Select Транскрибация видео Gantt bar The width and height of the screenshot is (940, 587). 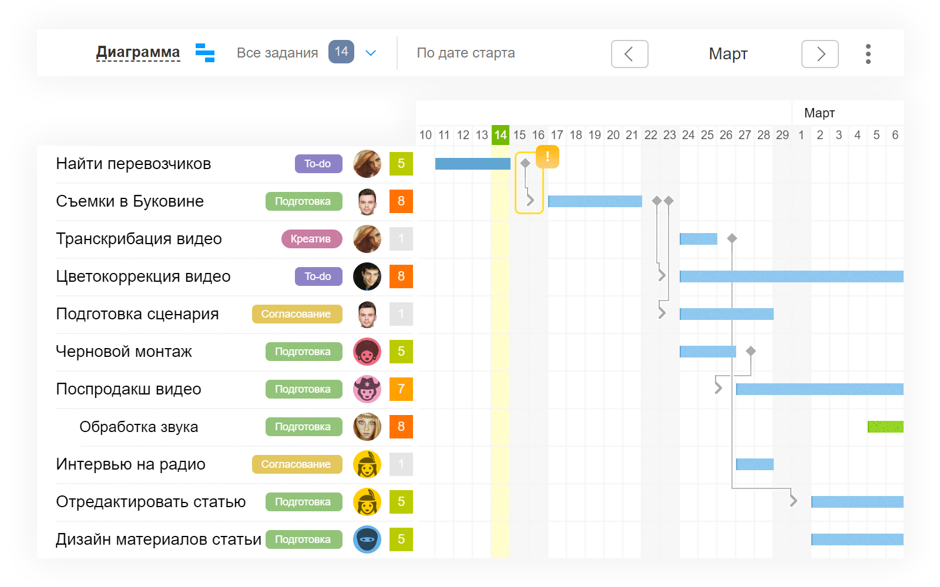pos(699,239)
